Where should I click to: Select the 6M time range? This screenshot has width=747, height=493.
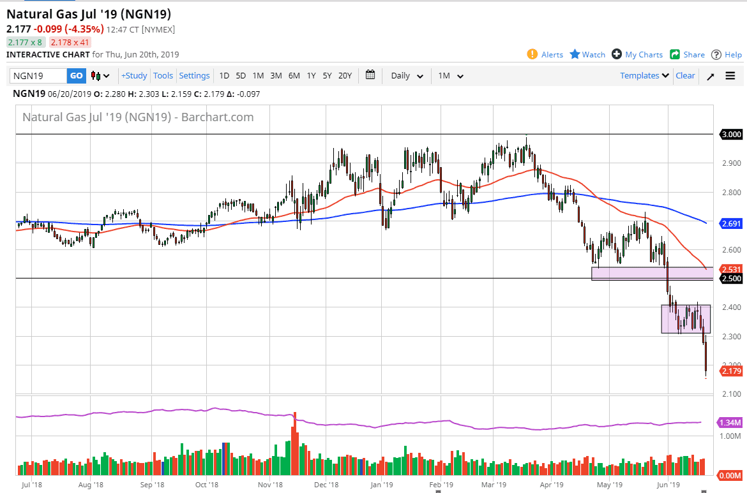tap(294, 76)
